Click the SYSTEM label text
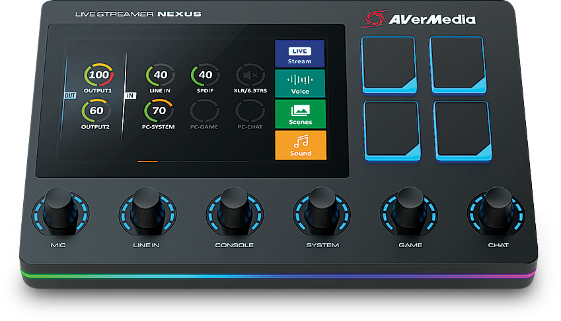 (322, 245)
